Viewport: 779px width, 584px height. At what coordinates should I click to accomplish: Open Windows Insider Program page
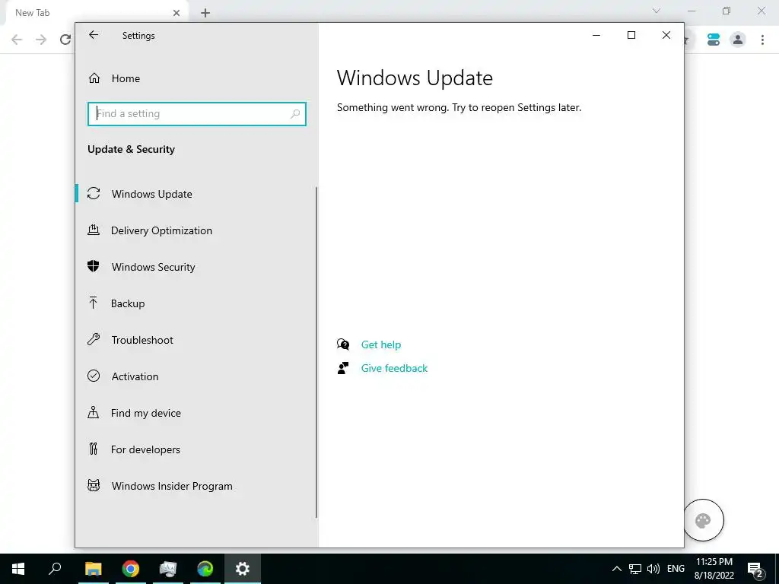[x=171, y=486]
